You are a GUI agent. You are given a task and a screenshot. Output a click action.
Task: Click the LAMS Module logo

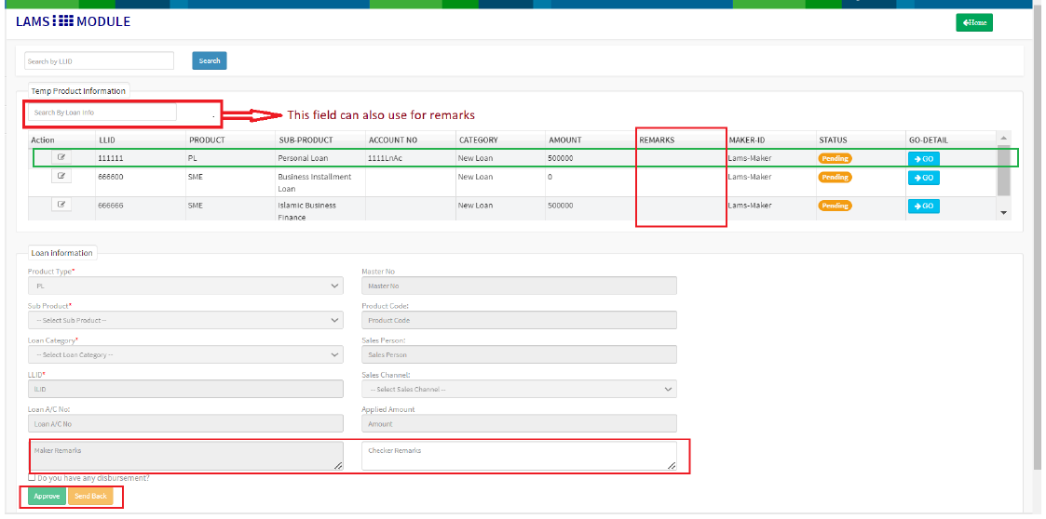pos(74,21)
